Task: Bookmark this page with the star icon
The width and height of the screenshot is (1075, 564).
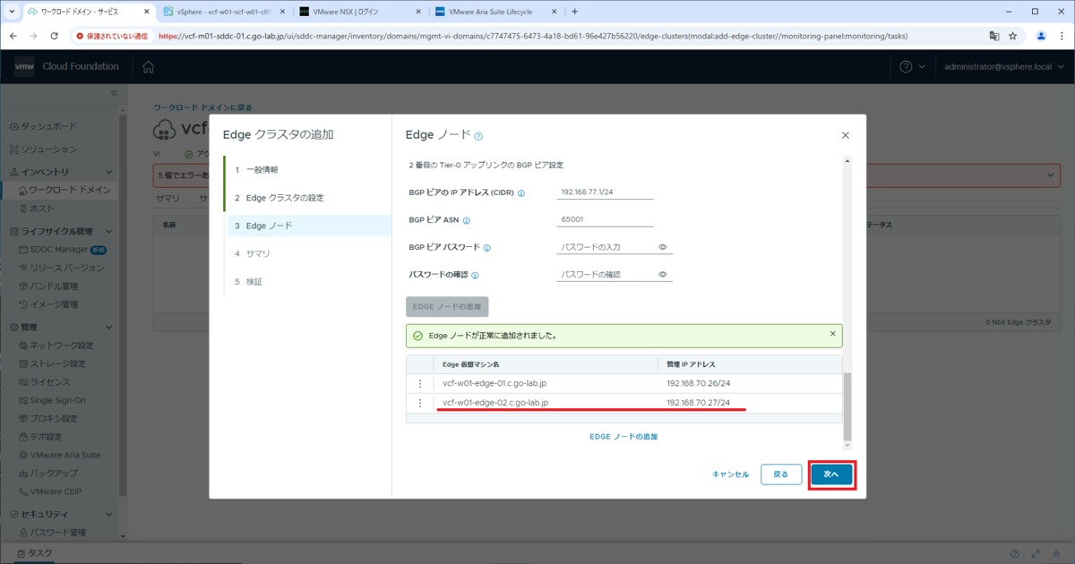Action: pos(1013,36)
